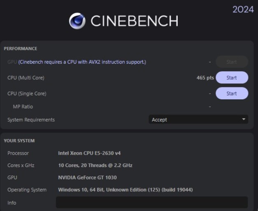The image size is (258, 211).
Task: Click the PERFORMANCE section header
Action: [21, 48]
